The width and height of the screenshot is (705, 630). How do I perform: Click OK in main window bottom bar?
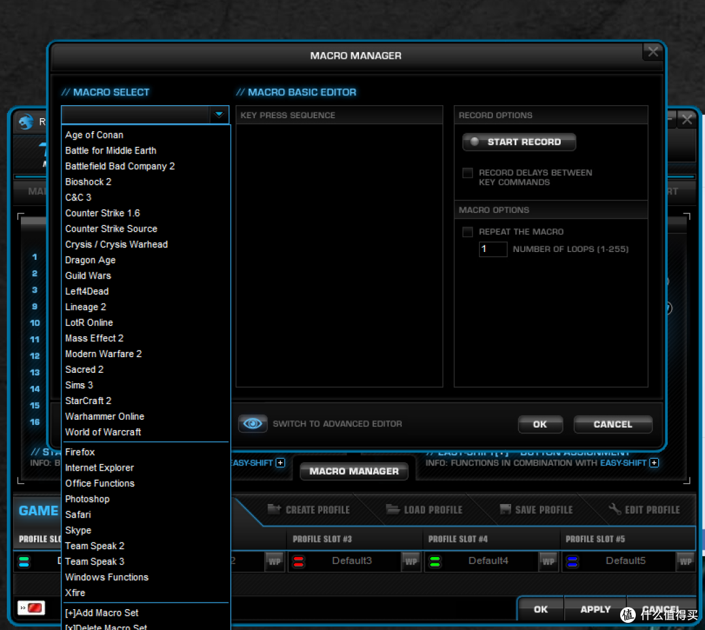[540, 609]
